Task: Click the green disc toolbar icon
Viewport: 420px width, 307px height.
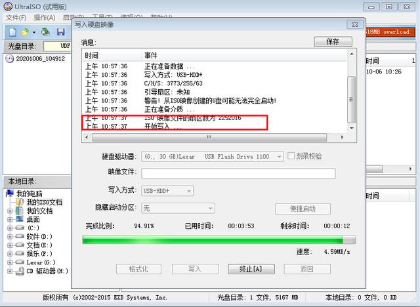Action: coord(45,32)
